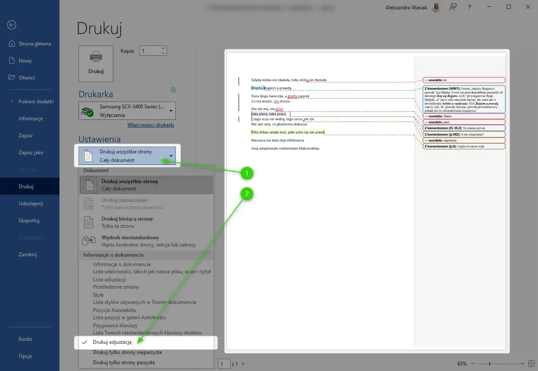Go to next page arrow in preview
The height and width of the screenshot is (371, 538).
point(243,364)
